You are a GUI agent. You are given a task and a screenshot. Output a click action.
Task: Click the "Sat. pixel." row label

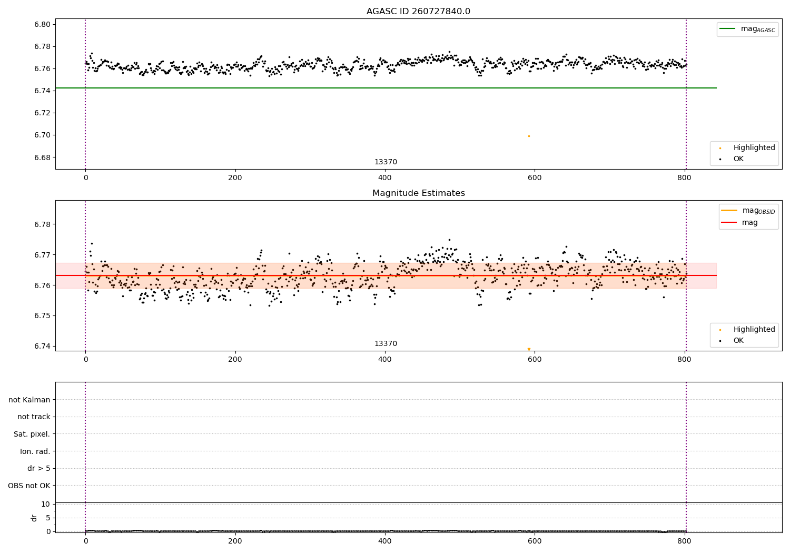point(32,434)
